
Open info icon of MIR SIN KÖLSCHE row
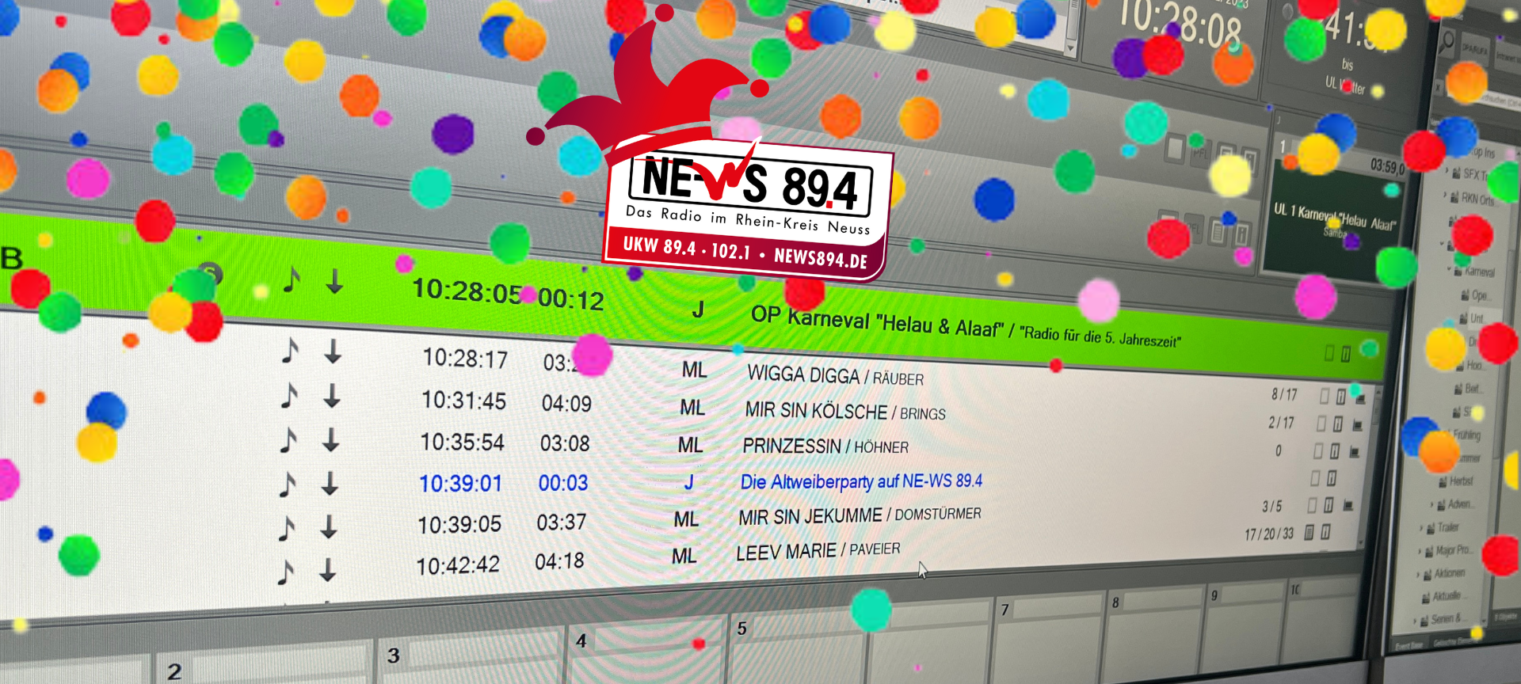click(x=1337, y=424)
